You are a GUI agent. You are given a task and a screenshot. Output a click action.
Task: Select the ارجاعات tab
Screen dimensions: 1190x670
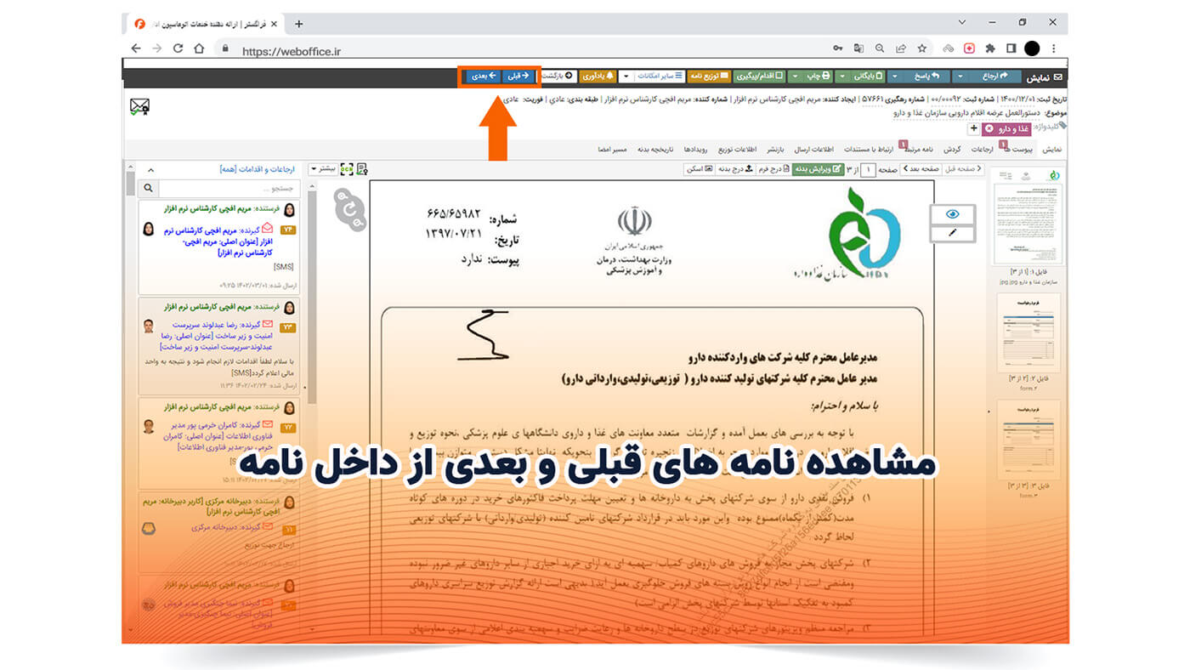click(982, 150)
